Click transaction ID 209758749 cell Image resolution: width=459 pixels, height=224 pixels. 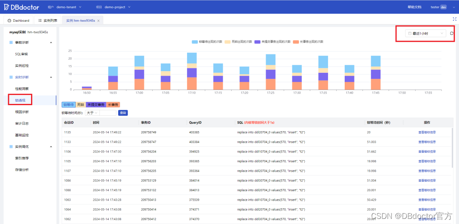point(149,132)
